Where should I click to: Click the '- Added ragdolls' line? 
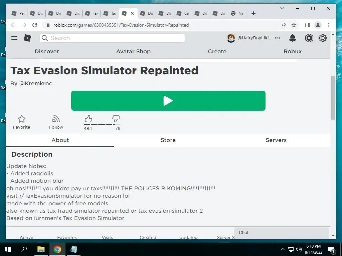pyautogui.click(x=30, y=173)
